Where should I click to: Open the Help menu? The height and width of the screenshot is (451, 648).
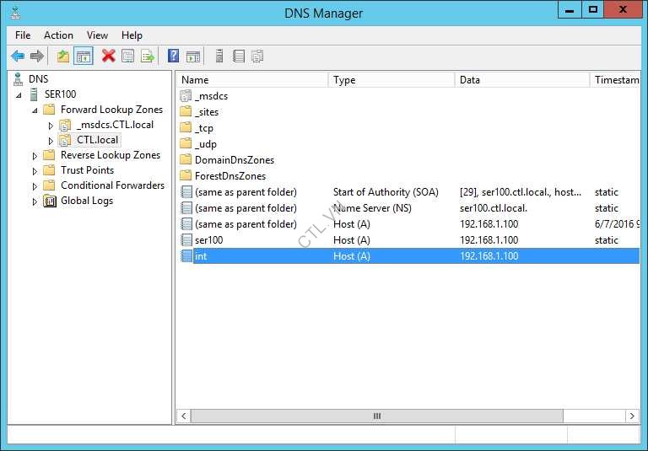tap(132, 35)
